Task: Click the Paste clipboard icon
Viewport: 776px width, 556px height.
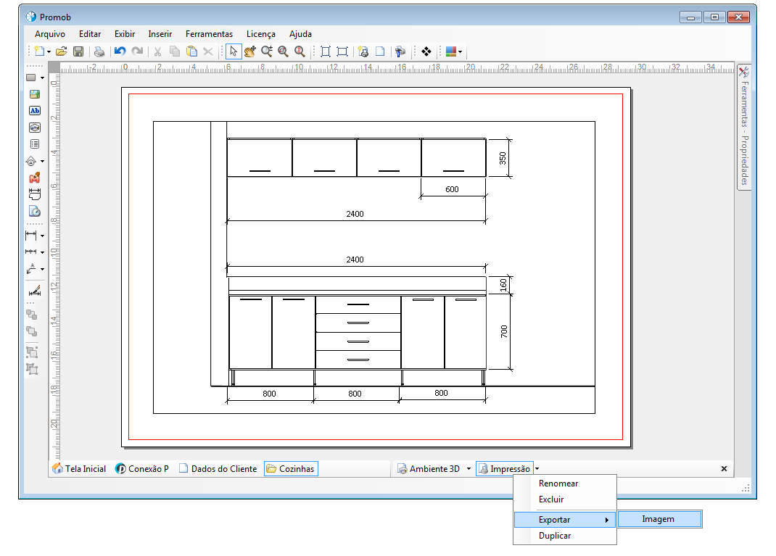Action: click(x=191, y=51)
